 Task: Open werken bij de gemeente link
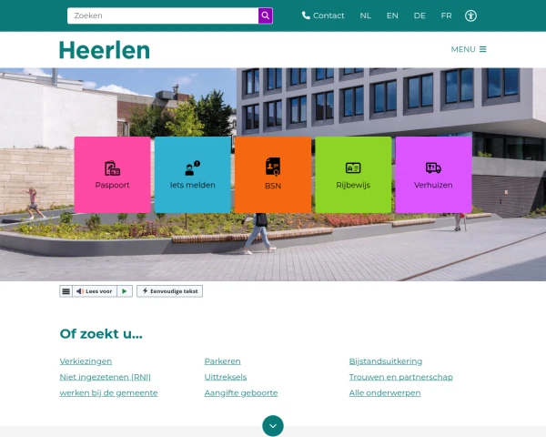108,393
